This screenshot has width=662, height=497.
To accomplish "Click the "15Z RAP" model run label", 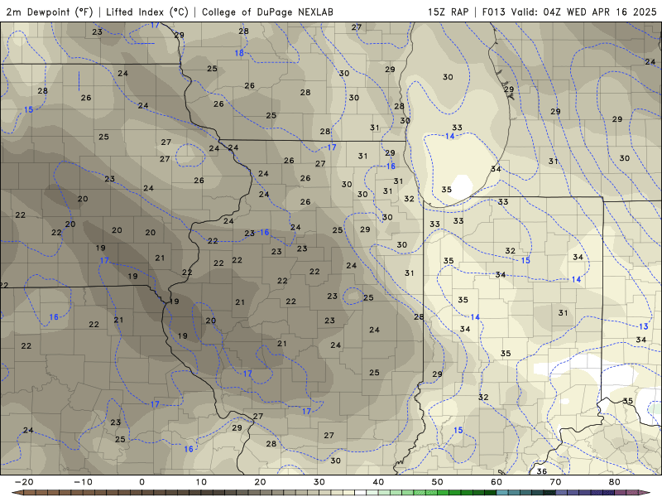I will 449,12.
